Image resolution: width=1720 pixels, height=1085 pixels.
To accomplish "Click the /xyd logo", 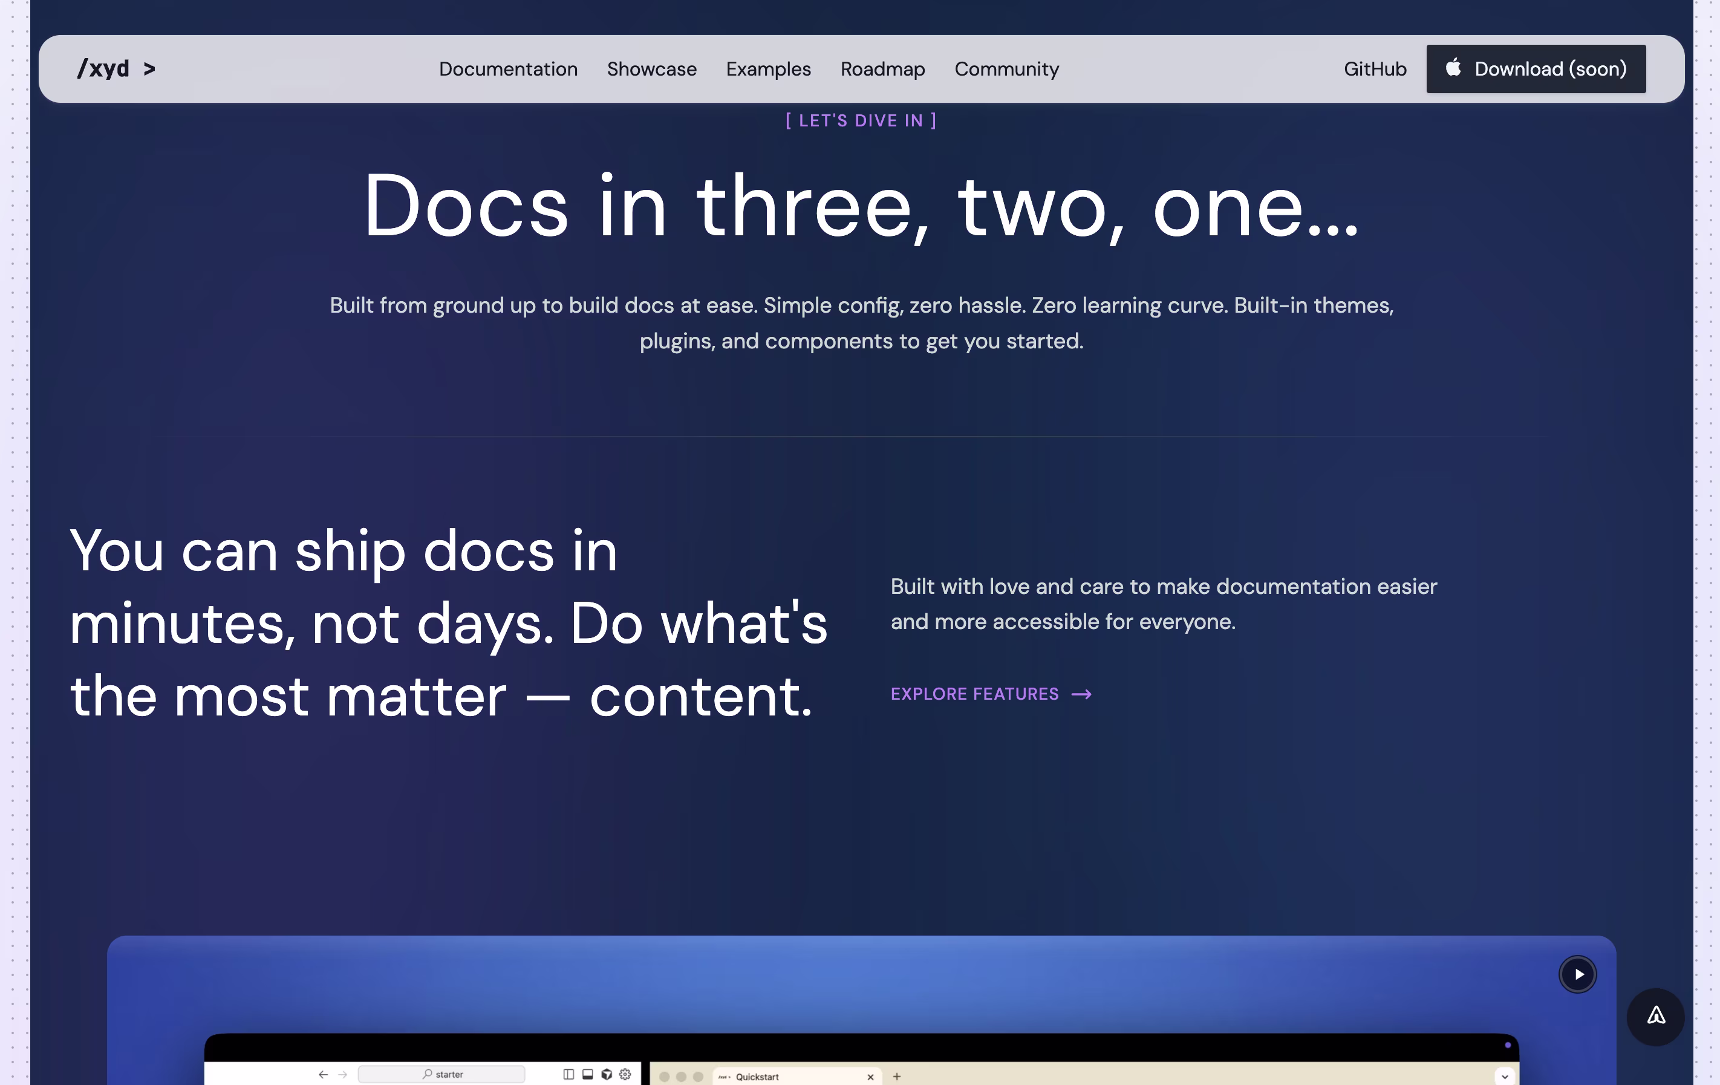I will (116, 68).
